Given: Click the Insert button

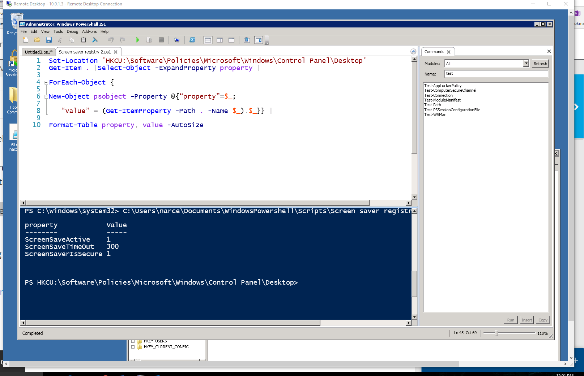Looking at the screenshot, I should pos(527,320).
